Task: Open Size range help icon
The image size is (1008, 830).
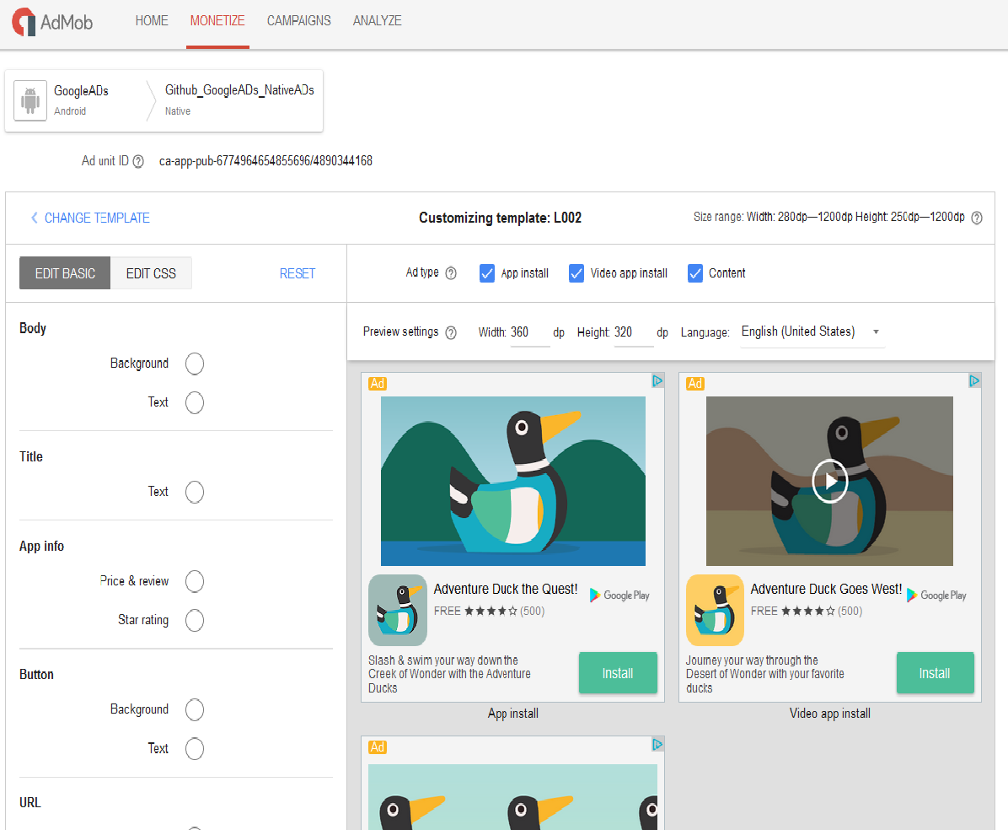Action: tap(977, 218)
